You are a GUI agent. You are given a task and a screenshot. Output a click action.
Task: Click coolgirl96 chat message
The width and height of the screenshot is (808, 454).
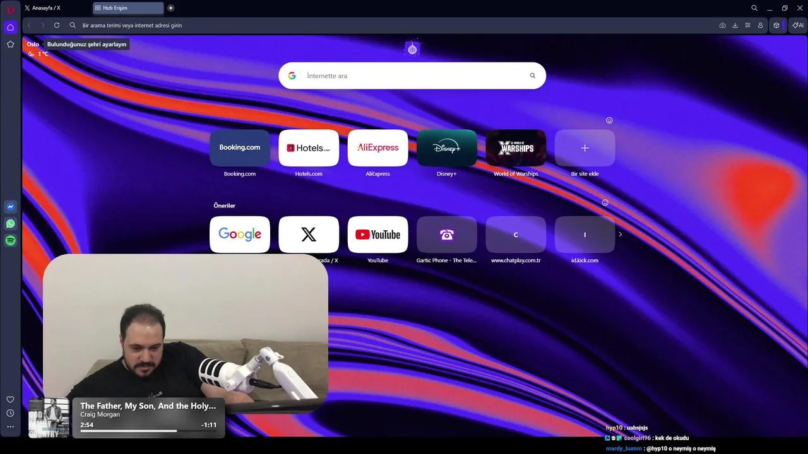pos(647,438)
